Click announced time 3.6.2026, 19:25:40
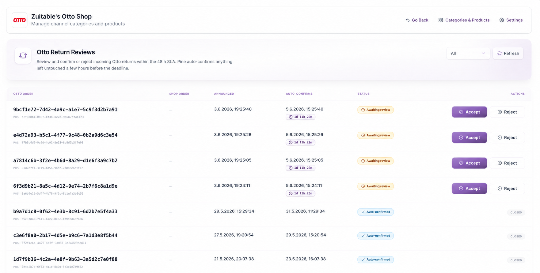 point(233,109)
